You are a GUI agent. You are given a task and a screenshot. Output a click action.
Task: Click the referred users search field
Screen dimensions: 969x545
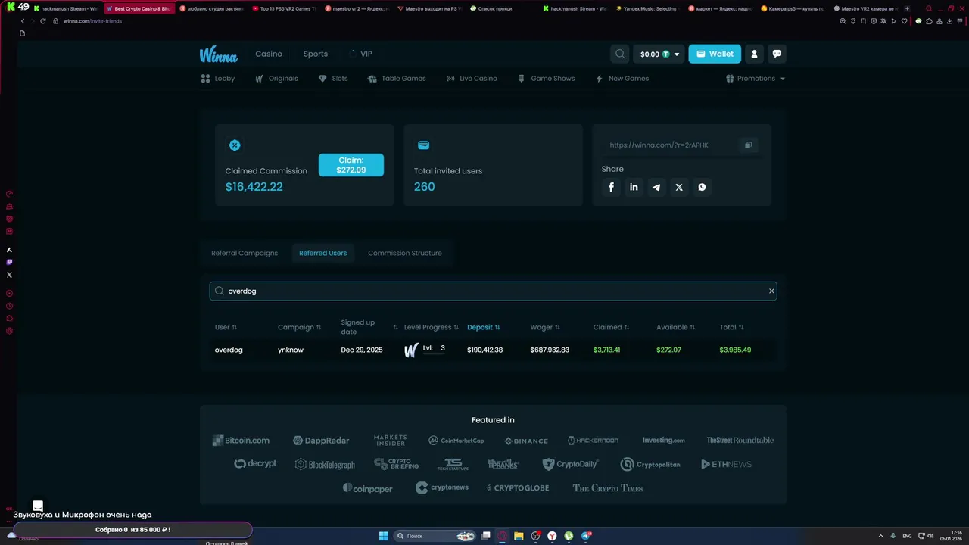pyautogui.click(x=493, y=291)
